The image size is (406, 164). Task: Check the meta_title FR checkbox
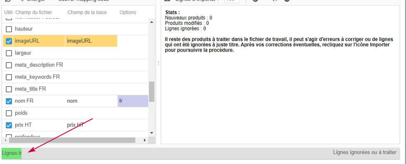[9, 89]
